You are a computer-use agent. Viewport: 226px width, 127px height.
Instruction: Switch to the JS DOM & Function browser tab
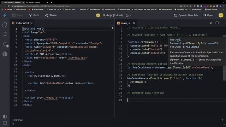tap(34, 2)
